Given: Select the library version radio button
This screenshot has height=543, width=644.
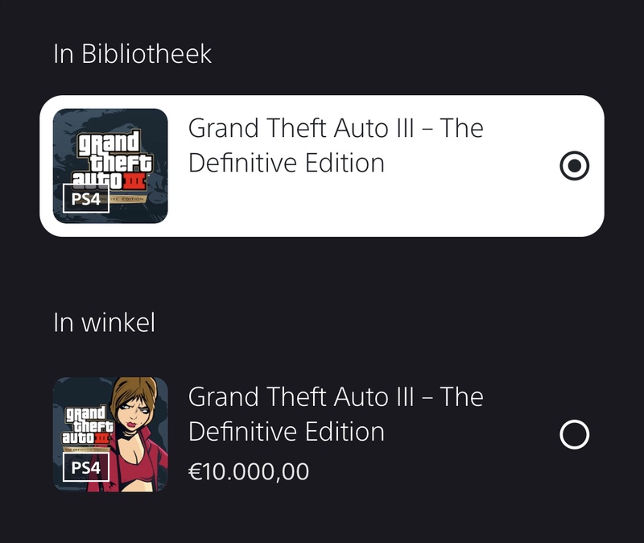Looking at the screenshot, I should [574, 166].
